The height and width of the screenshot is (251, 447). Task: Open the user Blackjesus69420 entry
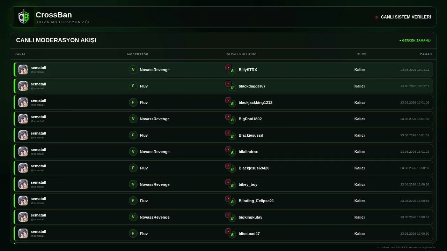point(254,168)
